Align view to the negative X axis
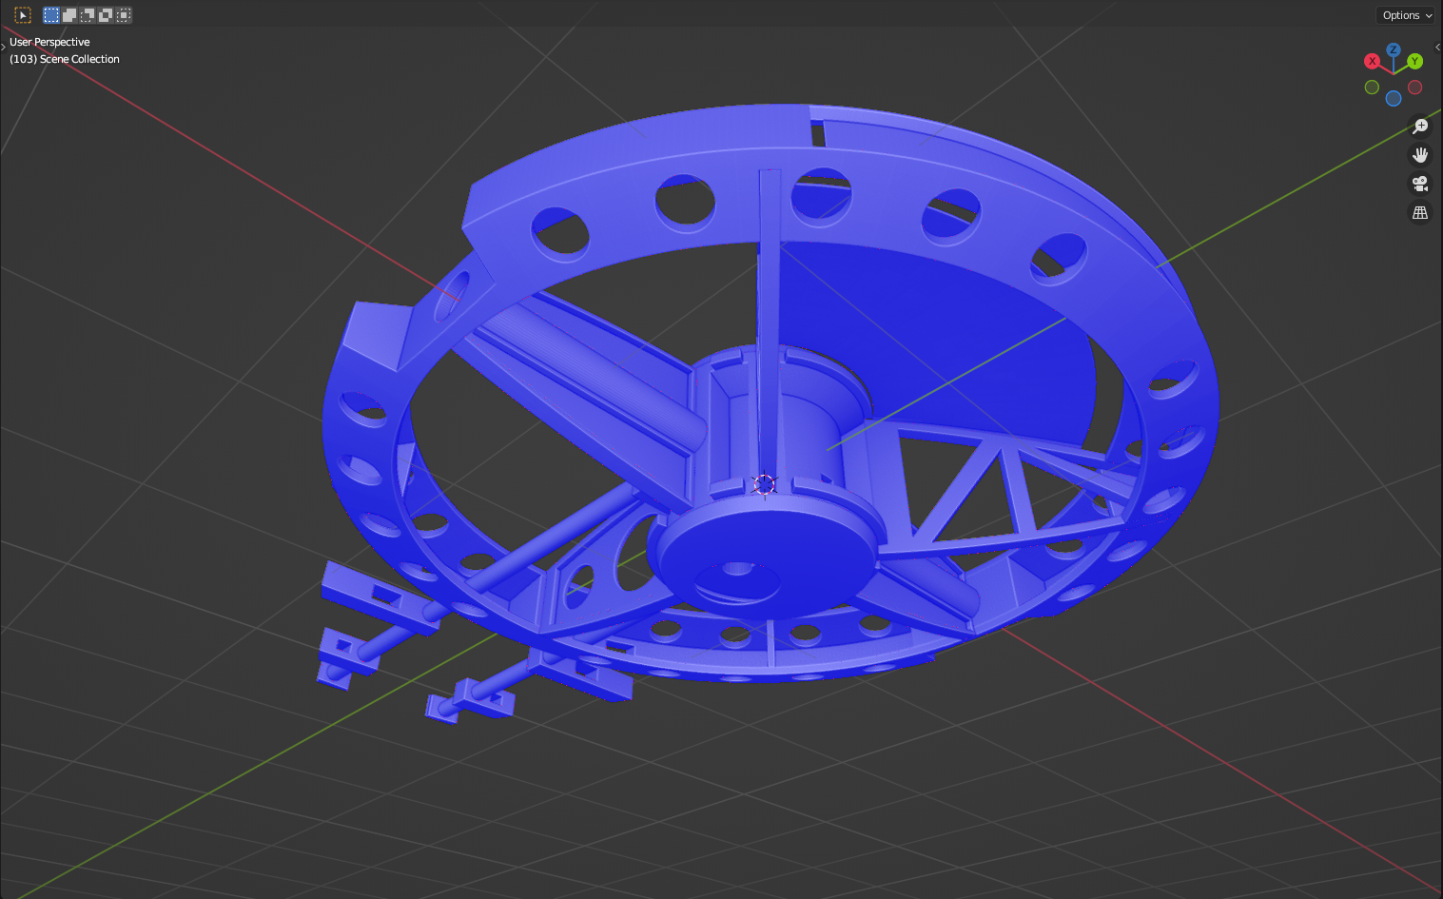Screen dimensions: 1443x899 1415,88
